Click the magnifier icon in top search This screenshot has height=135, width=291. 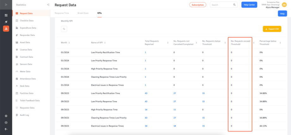click(234, 5)
